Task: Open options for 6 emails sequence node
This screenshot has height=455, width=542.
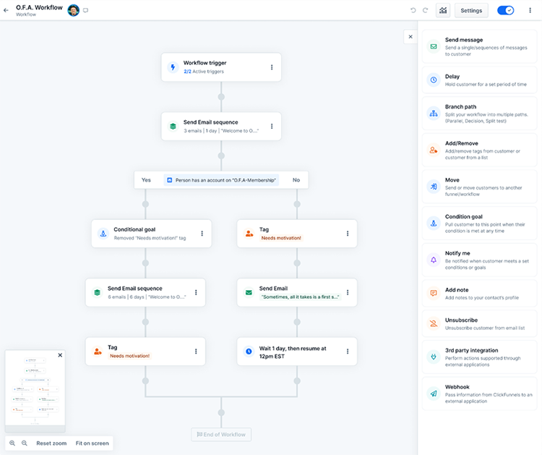Action: click(x=196, y=292)
